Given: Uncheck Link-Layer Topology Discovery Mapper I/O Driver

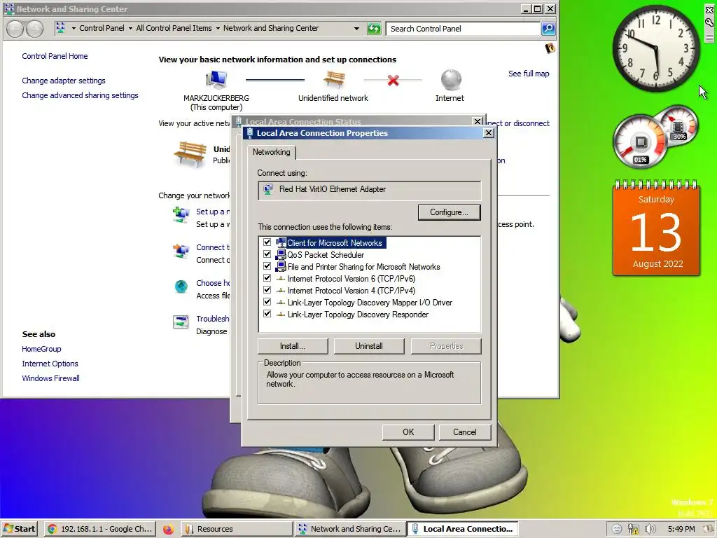Looking at the screenshot, I should click(267, 302).
